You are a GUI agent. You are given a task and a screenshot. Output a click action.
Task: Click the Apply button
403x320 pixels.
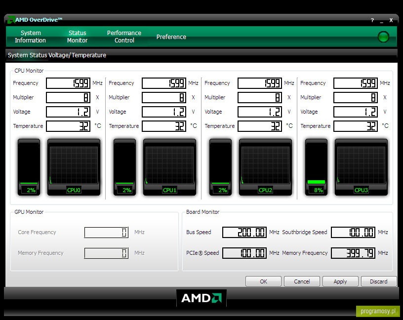click(340, 281)
